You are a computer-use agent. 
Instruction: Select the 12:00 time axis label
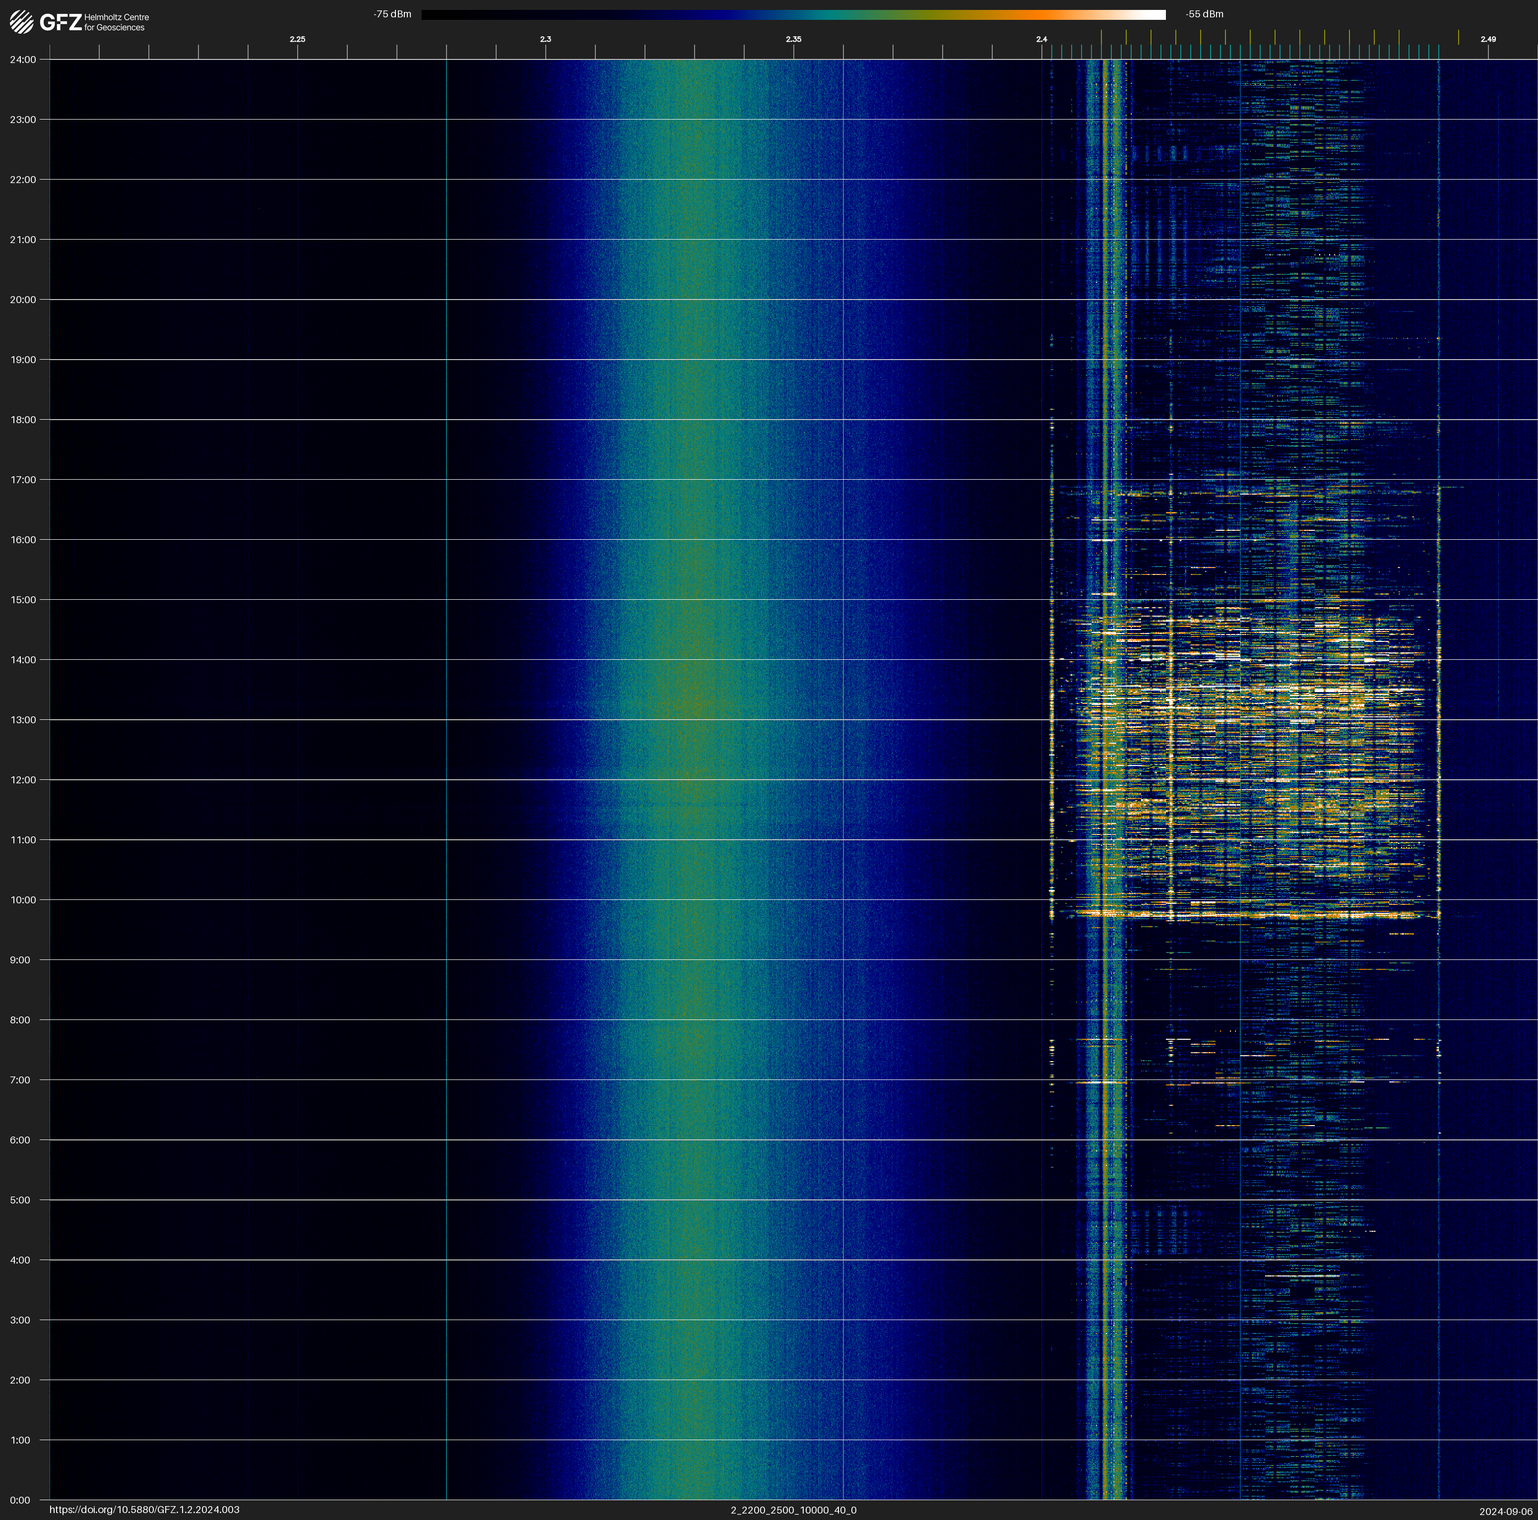(23, 780)
